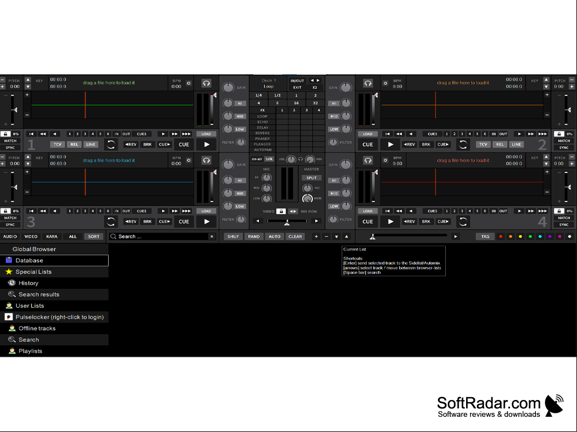Viewport: 577px width, 432px height.
Task: Toggle the mic on-air button
Action: coord(257,159)
